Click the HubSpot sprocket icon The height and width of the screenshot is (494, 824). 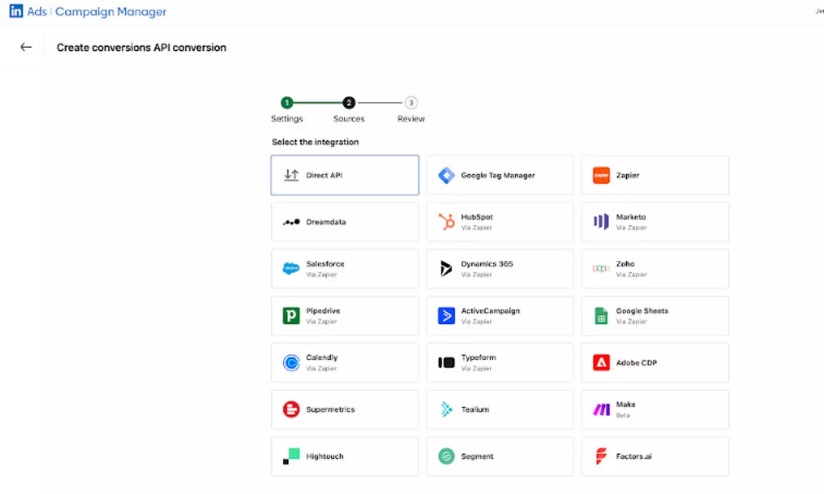pyautogui.click(x=446, y=222)
